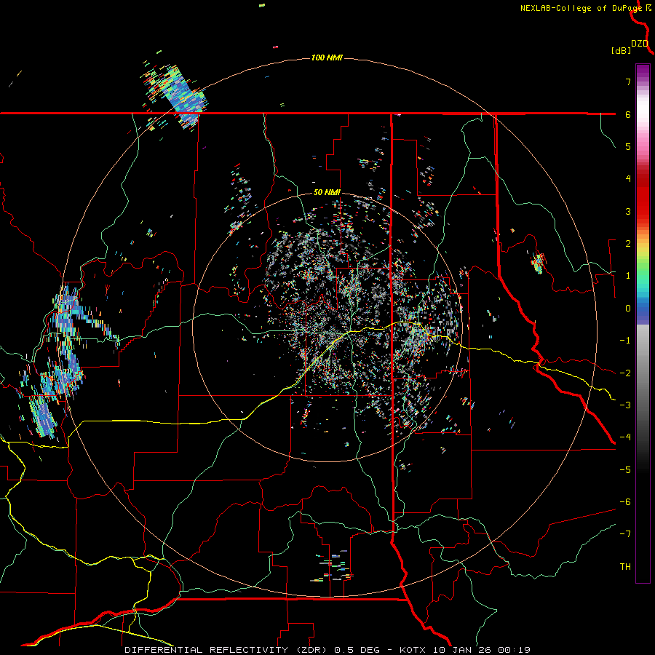Screen dimensions: 655x655
Task: Click the -1 dB scale value
Action: [x=625, y=341]
